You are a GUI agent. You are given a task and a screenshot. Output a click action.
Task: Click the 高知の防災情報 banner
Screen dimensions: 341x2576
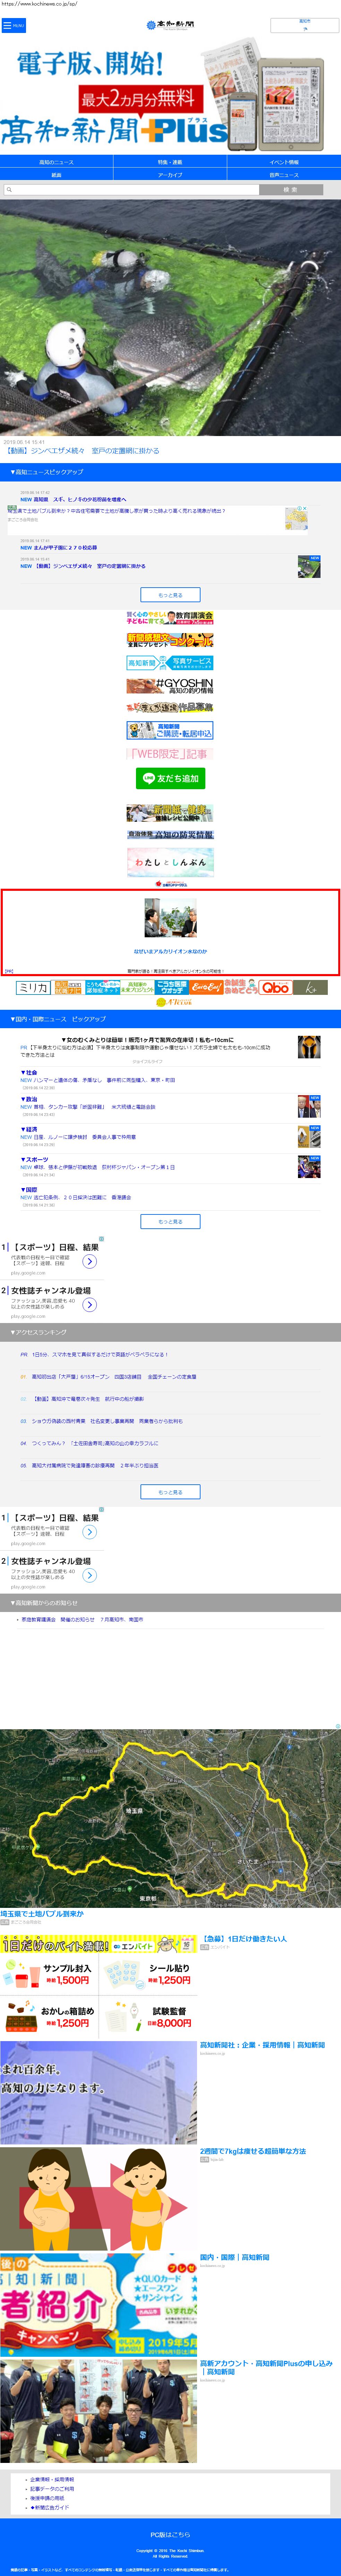pos(170,834)
